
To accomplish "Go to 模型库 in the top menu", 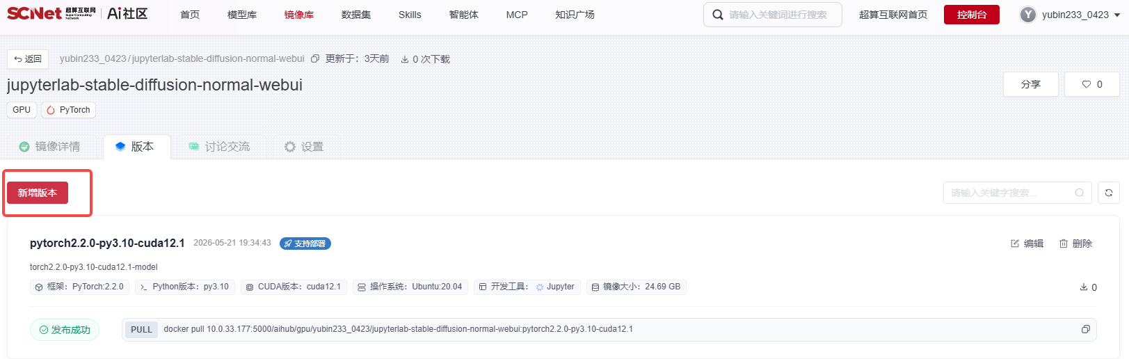I will click(x=242, y=15).
